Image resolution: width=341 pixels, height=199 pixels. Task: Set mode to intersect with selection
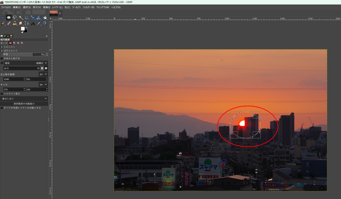point(22,43)
